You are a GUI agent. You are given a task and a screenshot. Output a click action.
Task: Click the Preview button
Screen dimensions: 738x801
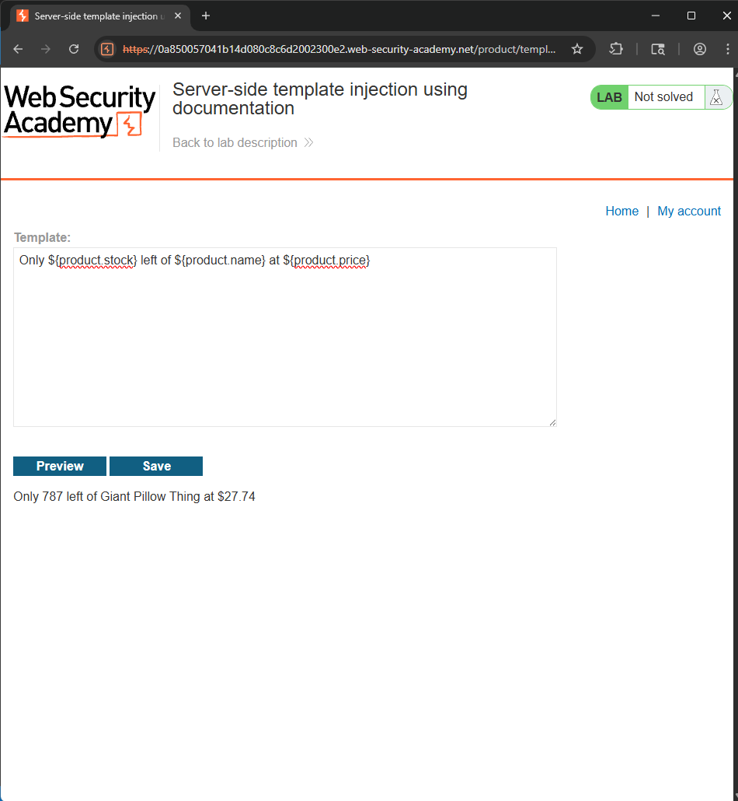(x=60, y=466)
